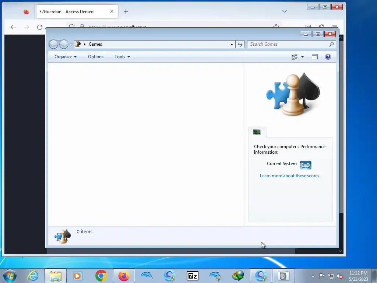The image size is (377, 283).
Task: Reload the page in Firefox
Action: [x=40, y=27]
